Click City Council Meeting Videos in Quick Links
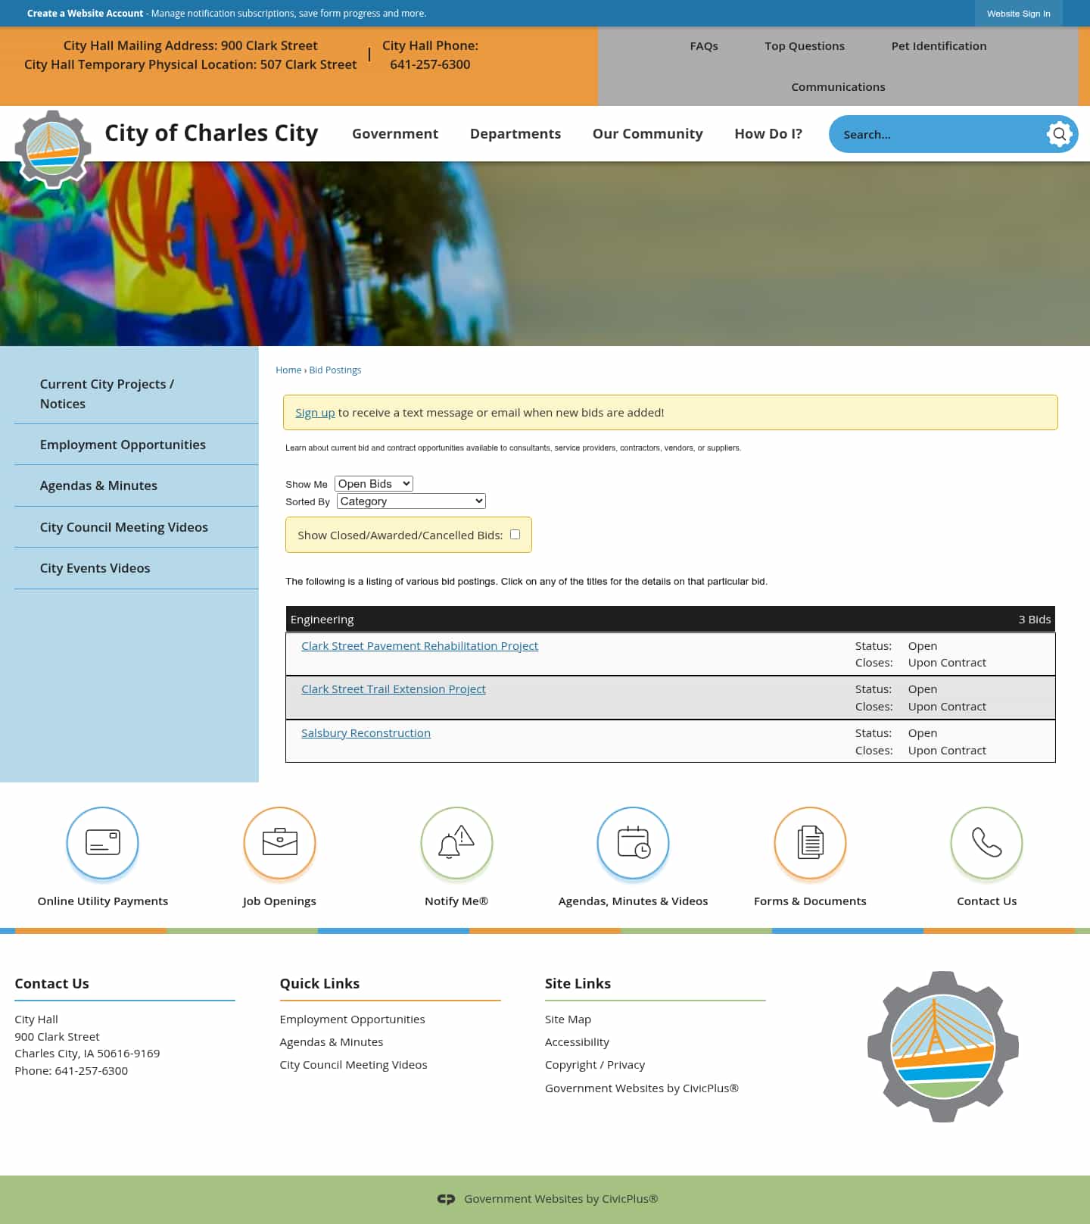The image size is (1090, 1224). (x=353, y=1065)
